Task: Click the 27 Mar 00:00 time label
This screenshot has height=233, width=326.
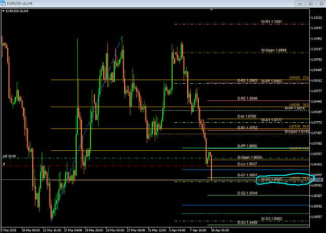Action: click(x=136, y=230)
